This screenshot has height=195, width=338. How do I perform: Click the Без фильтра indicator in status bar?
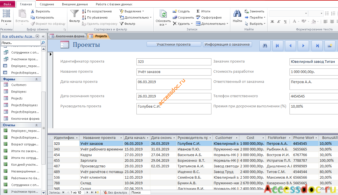[x=115, y=192]
